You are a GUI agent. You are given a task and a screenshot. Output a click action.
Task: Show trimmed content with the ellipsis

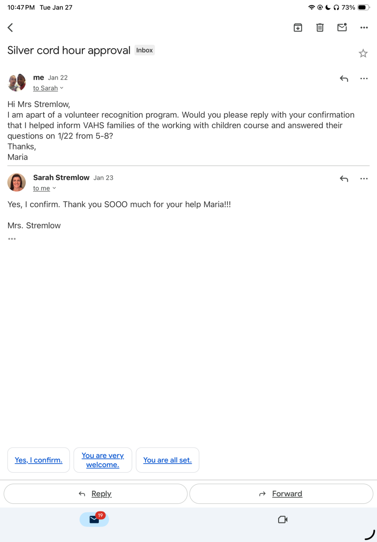12,239
